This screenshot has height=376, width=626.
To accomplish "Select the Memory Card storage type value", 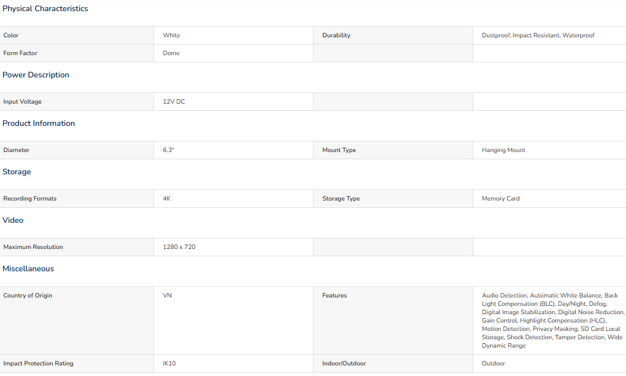I will [500, 198].
